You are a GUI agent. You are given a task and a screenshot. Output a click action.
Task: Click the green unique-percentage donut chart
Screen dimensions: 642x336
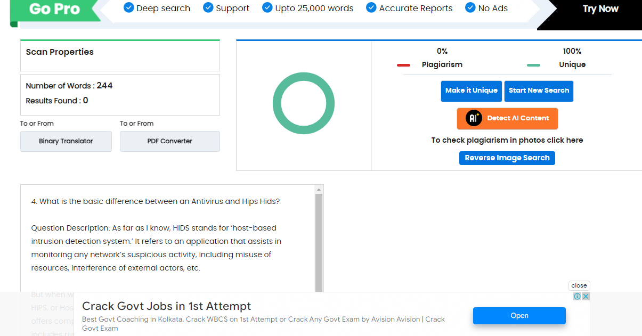coord(304,103)
